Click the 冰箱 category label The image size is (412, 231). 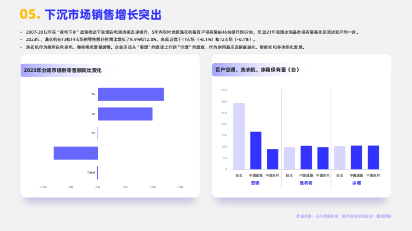[x=355, y=183]
